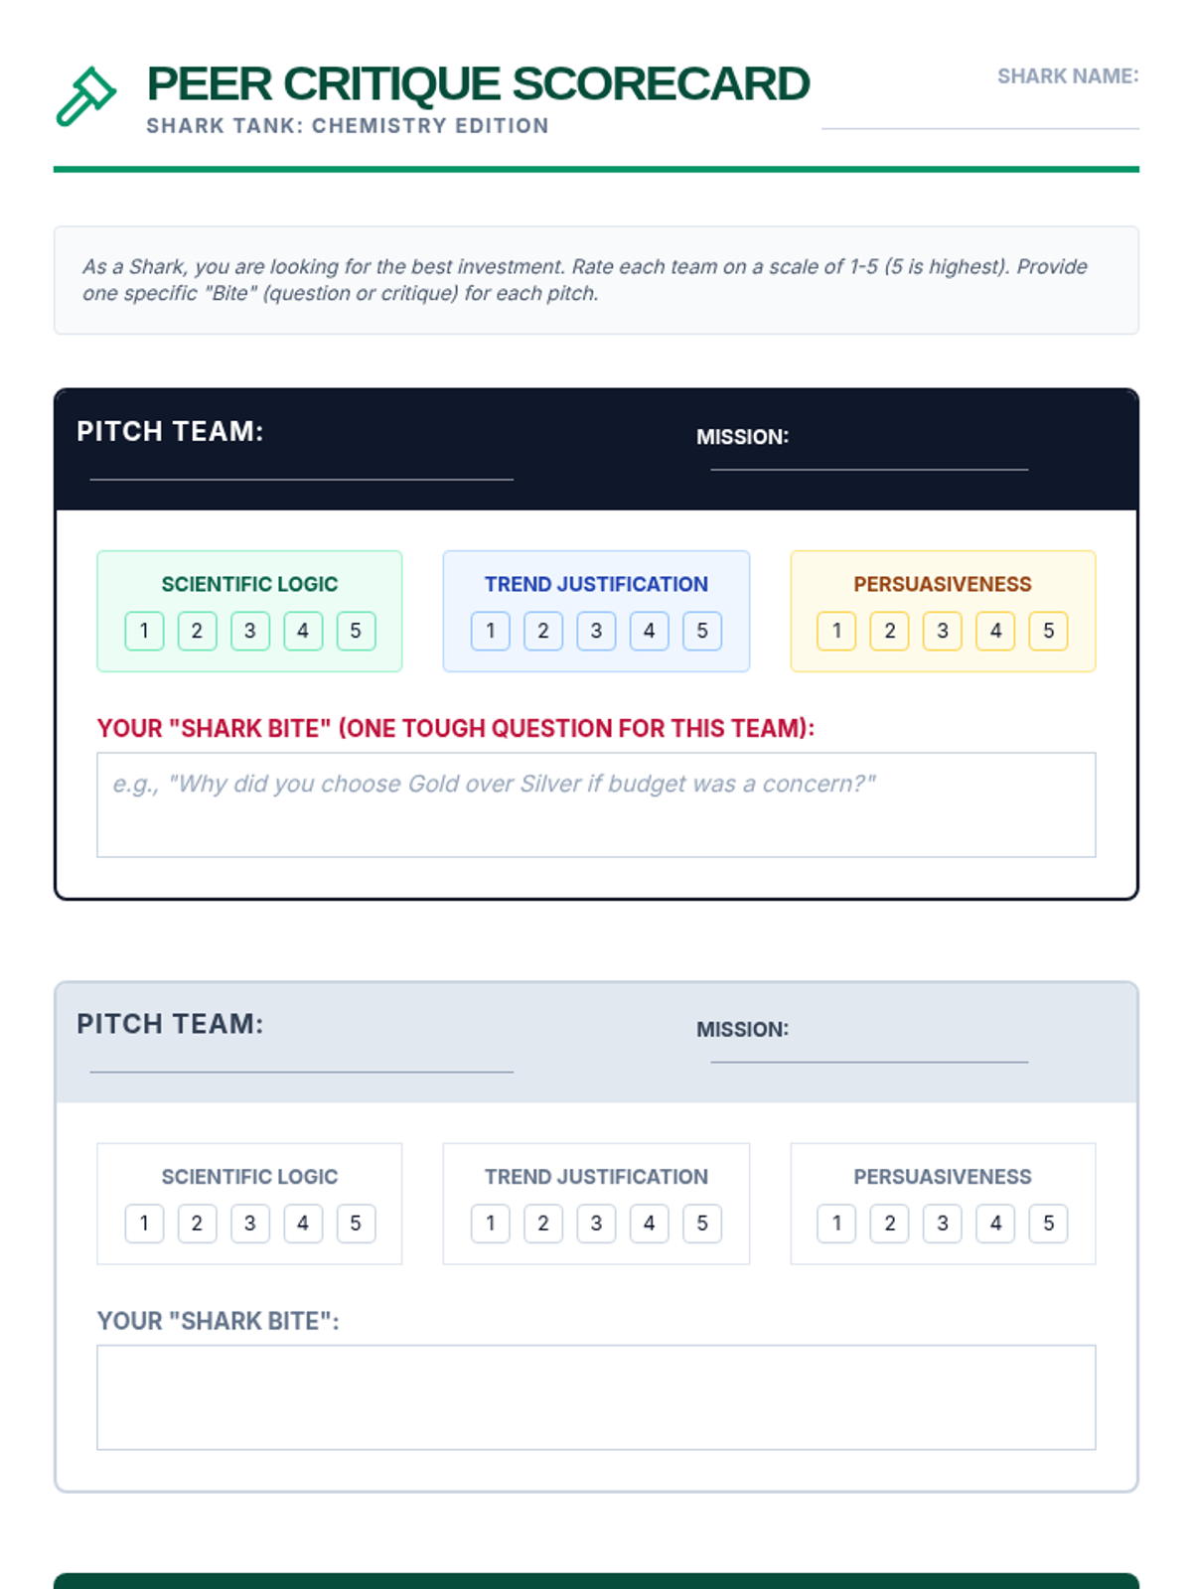Pick Trend Justification 4 in second pitch card
1192x1589 pixels.
649,1224
